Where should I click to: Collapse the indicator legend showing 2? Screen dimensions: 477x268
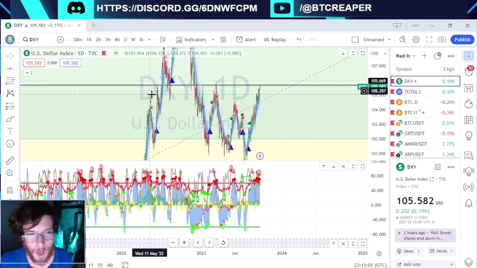(x=29, y=73)
